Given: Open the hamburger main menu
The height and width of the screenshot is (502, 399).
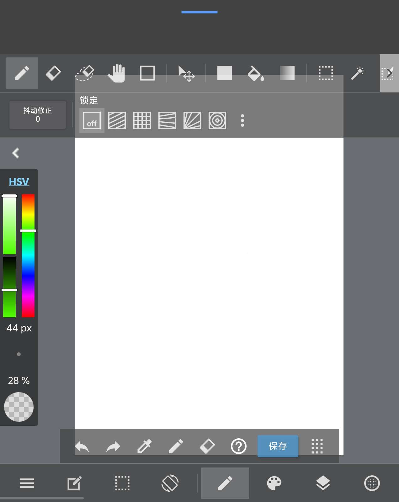Looking at the screenshot, I should pos(27,483).
